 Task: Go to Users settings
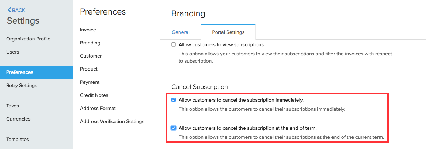click(x=13, y=52)
